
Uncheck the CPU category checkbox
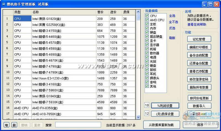coord(147,16)
